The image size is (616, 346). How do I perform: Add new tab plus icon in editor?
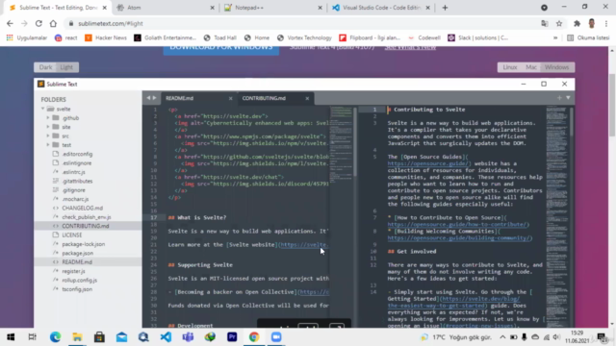click(x=559, y=98)
